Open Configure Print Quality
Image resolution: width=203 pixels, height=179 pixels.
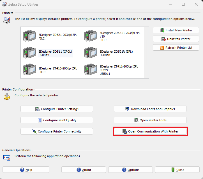(57, 120)
